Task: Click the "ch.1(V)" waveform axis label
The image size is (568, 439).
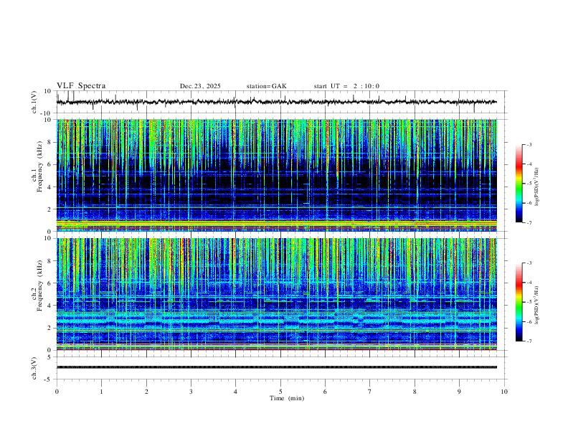Action: click(34, 102)
